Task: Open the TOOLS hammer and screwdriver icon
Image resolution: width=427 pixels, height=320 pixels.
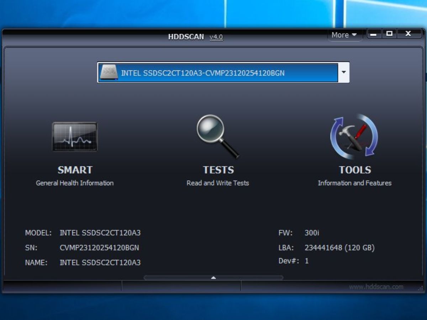Action: 354,136
